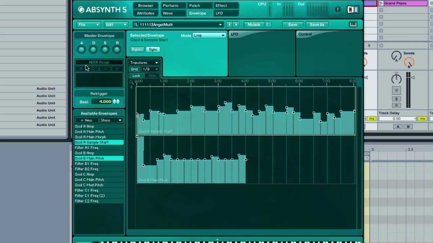Adjust the Master Envelope Release knob

[117, 50]
